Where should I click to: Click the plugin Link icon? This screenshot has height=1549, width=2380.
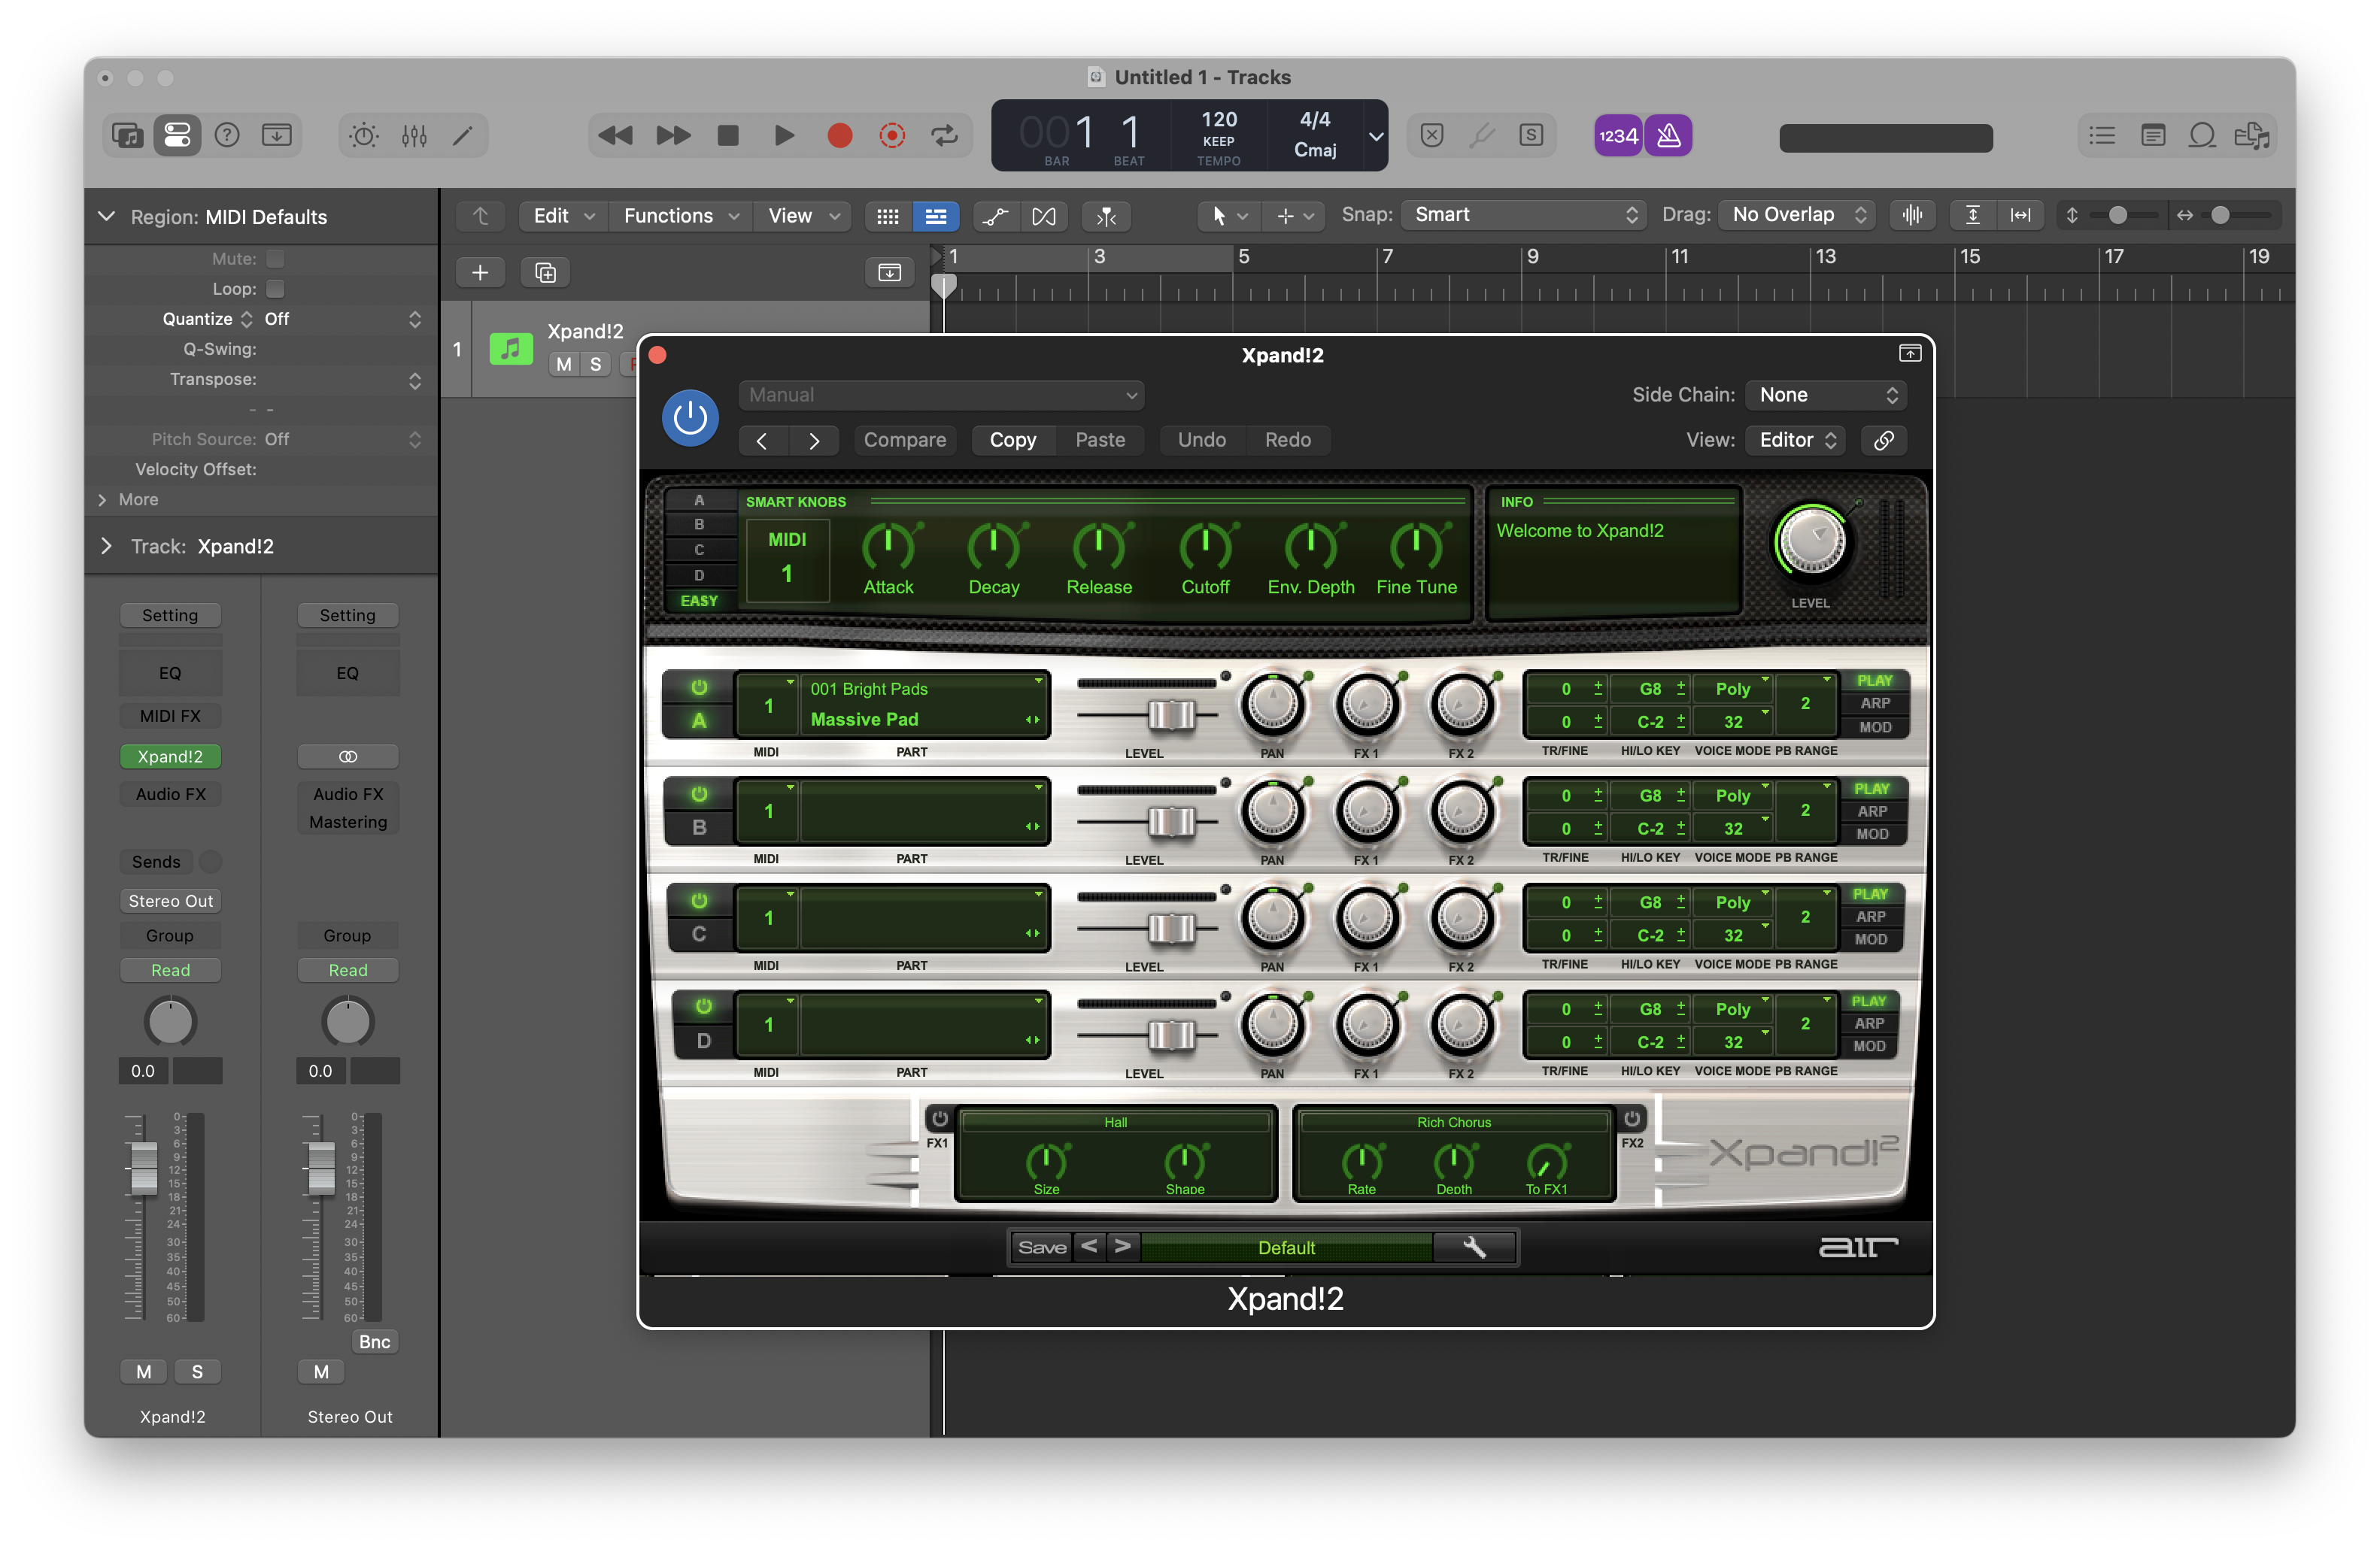click(1883, 440)
